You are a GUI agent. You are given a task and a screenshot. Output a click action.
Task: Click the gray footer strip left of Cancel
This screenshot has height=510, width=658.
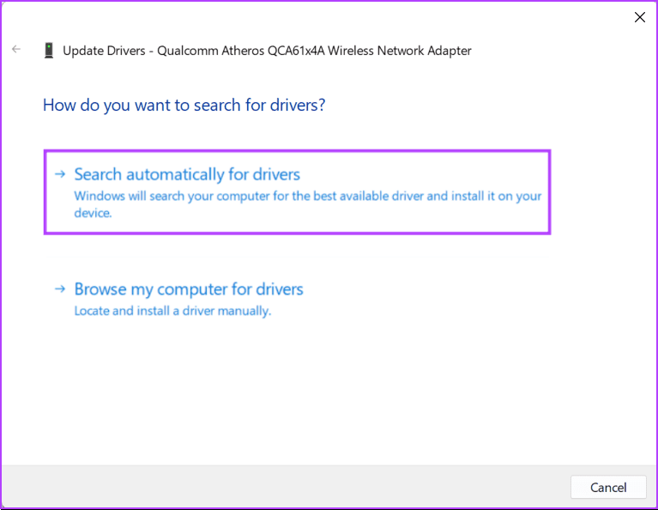click(x=283, y=487)
